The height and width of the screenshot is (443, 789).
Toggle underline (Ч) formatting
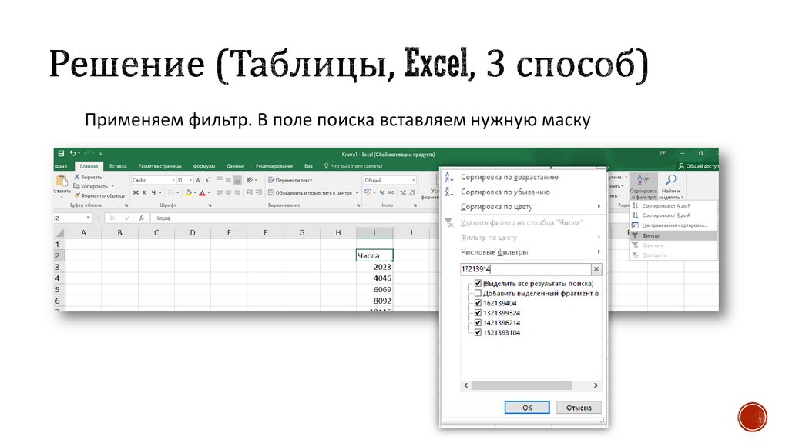[x=153, y=192]
